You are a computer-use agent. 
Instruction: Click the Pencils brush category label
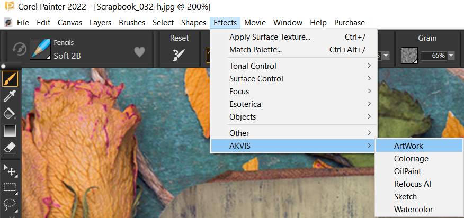[64, 43]
